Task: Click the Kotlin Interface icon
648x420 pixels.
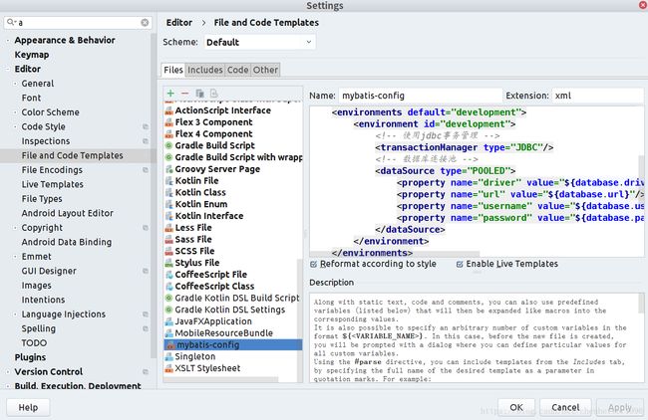Action: [x=169, y=216]
